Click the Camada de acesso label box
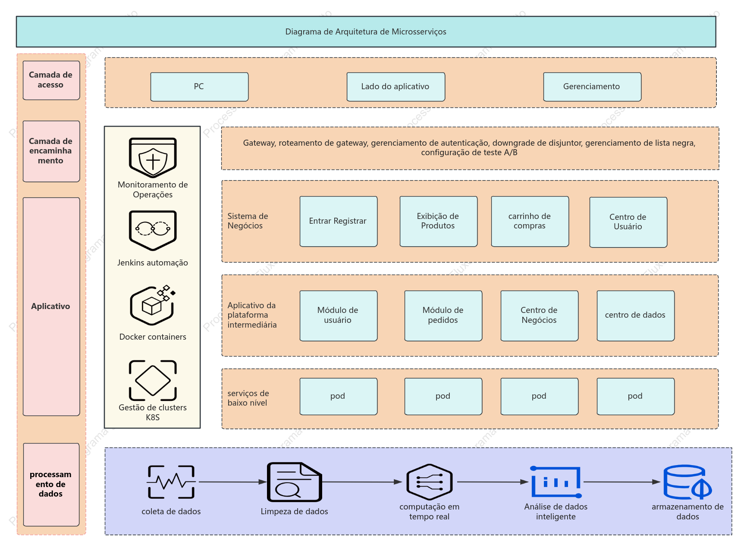The image size is (747, 550). click(51, 80)
